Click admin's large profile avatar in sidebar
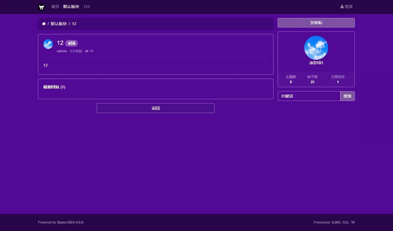Screen dimensions: 393x231 click(x=316, y=48)
